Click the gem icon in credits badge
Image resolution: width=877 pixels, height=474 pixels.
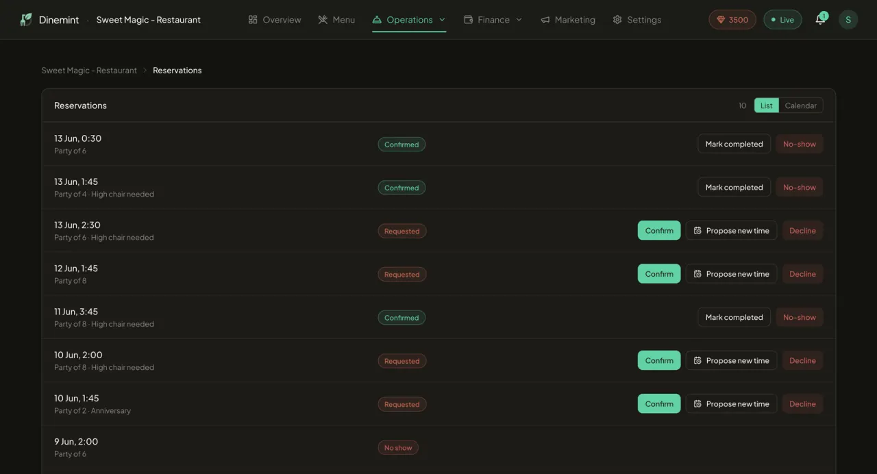[x=721, y=20]
